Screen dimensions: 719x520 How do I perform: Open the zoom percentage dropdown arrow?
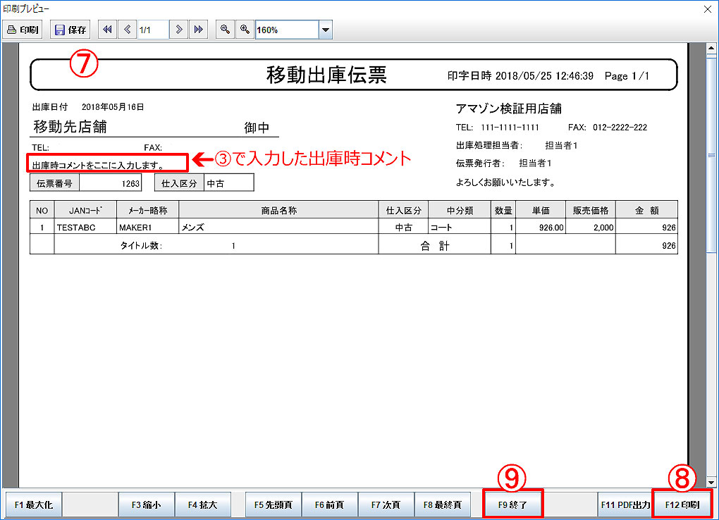pyautogui.click(x=325, y=30)
